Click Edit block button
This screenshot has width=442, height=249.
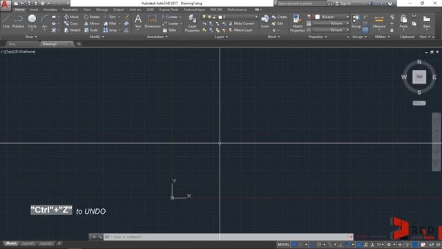click(x=278, y=24)
